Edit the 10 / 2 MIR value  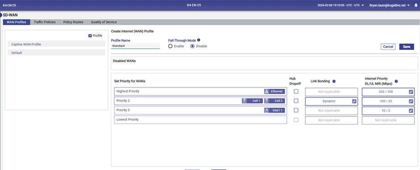point(411,111)
